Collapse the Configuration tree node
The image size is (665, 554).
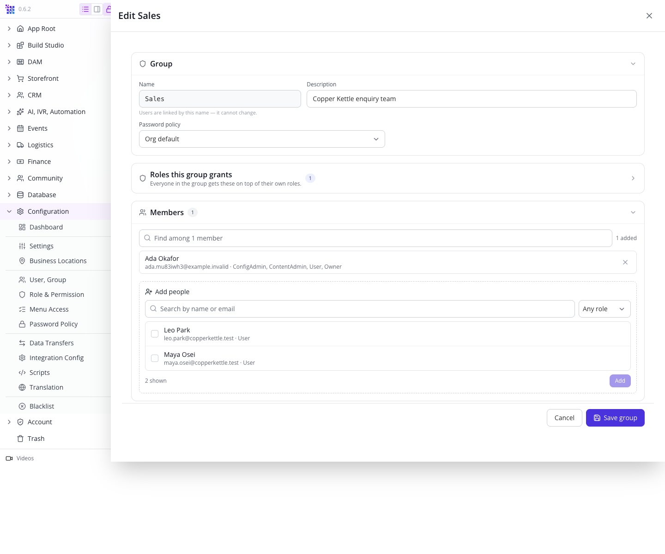pos(9,211)
